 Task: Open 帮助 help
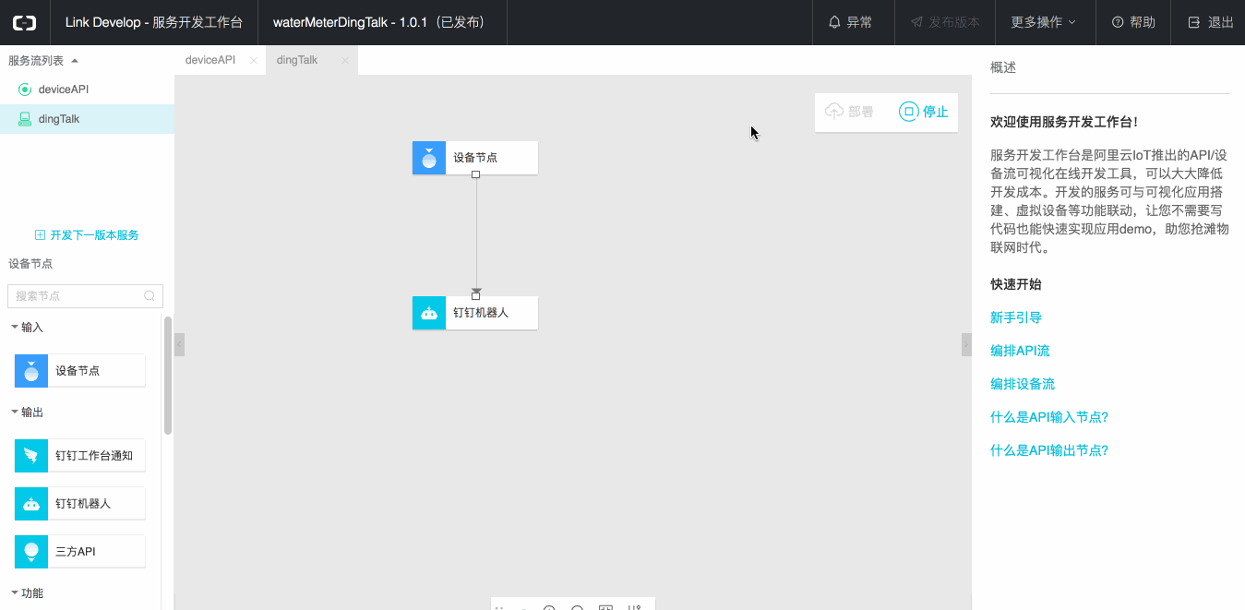pos(1133,22)
